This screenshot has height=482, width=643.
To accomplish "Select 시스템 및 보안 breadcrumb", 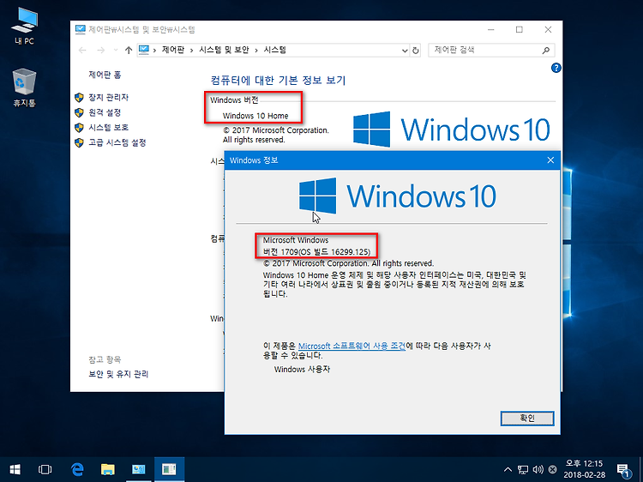I will [x=224, y=50].
